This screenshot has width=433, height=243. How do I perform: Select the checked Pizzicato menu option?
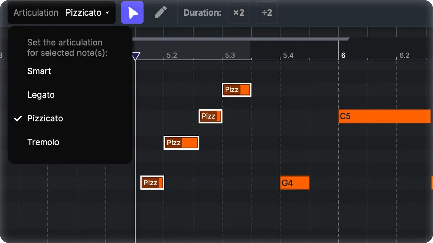click(x=45, y=119)
